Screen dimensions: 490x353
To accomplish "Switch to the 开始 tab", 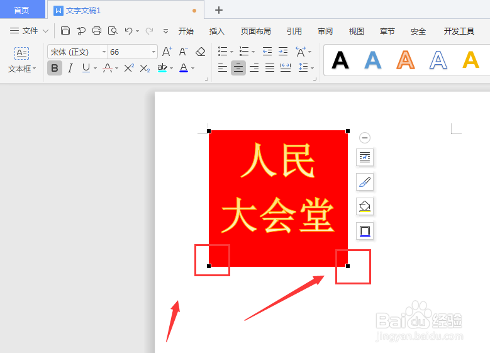I will [x=186, y=31].
